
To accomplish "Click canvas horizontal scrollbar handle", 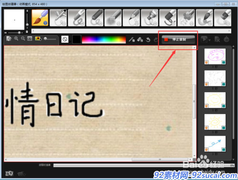I will pyautogui.click(x=160, y=160).
